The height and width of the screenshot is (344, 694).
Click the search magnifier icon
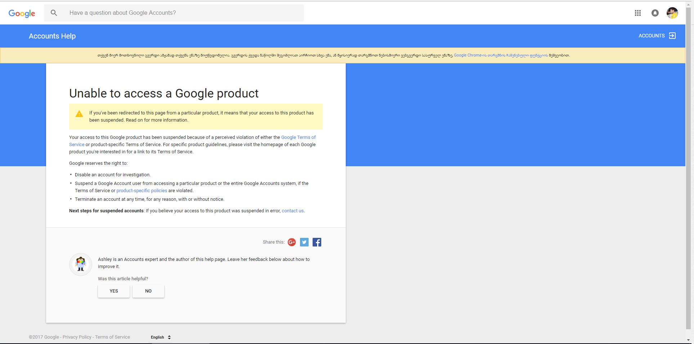coord(54,13)
